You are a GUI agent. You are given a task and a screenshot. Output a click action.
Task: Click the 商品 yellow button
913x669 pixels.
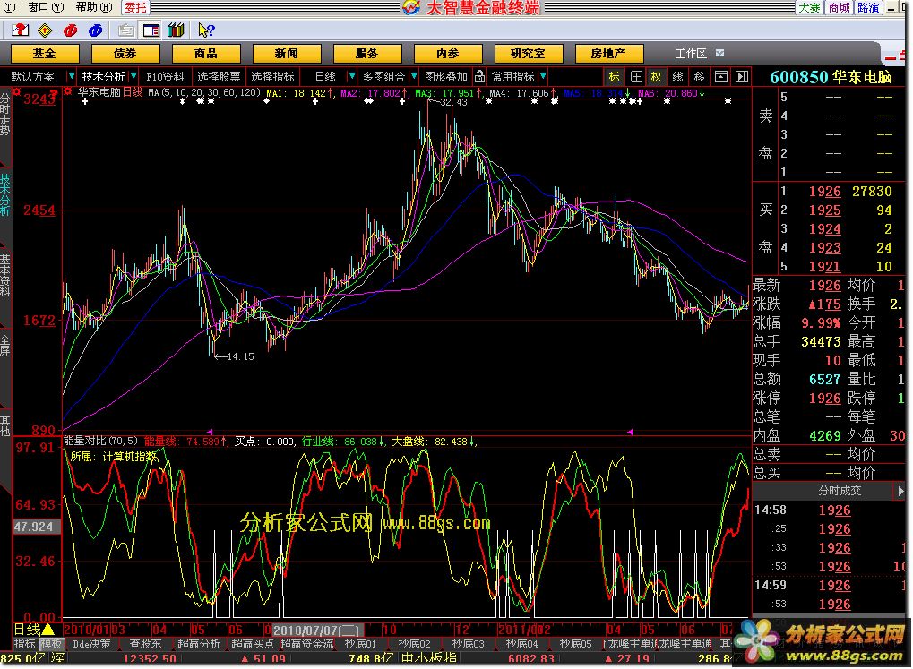coord(206,53)
